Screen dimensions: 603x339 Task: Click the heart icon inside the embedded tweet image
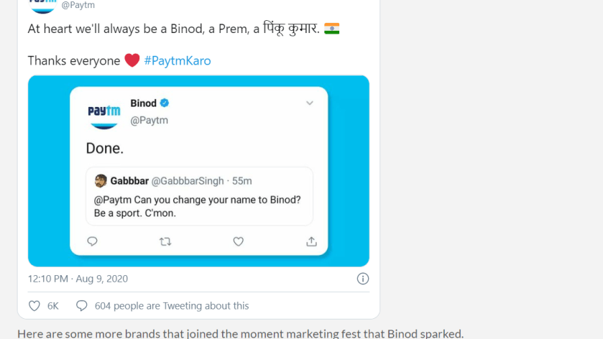239,241
